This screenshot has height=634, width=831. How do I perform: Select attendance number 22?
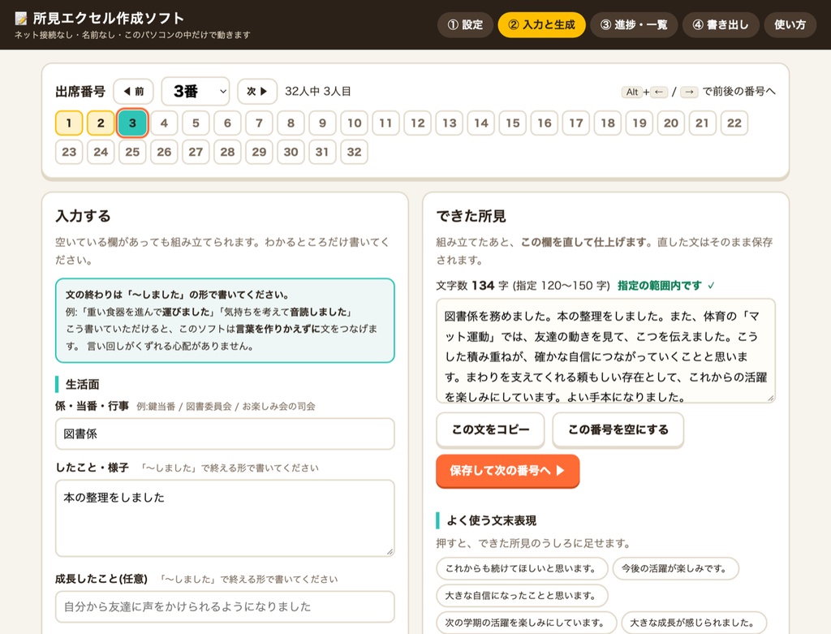734,123
